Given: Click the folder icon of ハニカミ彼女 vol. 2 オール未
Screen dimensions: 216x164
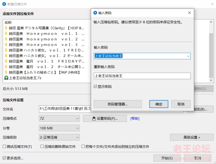Looking at the screenshot, I should 6,56.
